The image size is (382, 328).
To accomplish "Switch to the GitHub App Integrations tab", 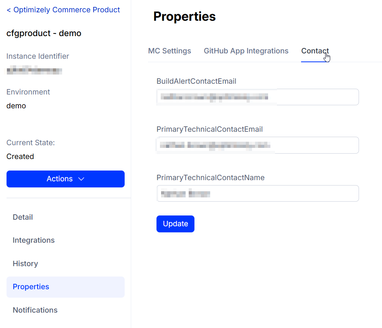I will pos(246,51).
